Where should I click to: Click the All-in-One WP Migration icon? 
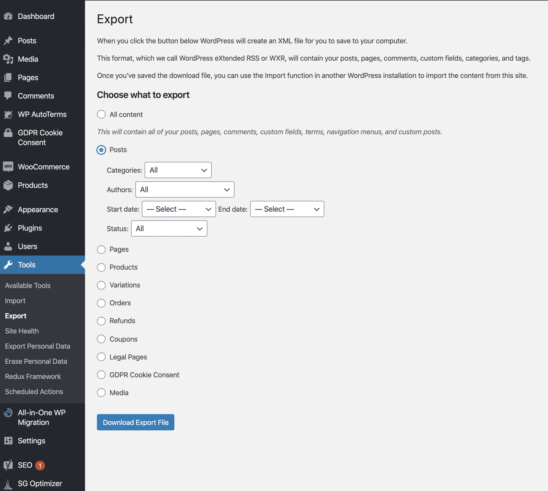click(8, 413)
